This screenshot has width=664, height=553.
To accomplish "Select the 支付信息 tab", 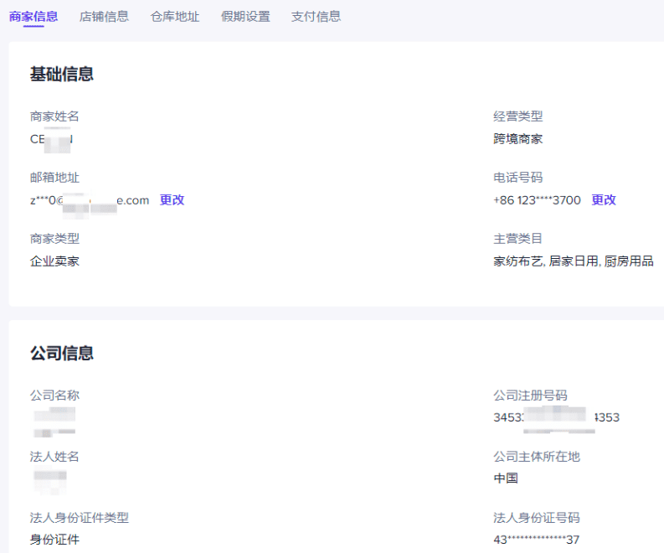I will point(316,17).
